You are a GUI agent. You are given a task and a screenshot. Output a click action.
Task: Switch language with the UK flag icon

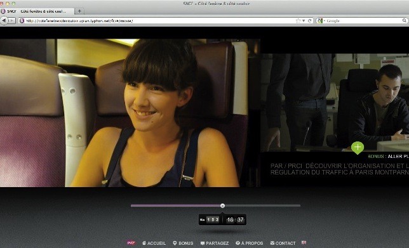click(x=304, y=242)
